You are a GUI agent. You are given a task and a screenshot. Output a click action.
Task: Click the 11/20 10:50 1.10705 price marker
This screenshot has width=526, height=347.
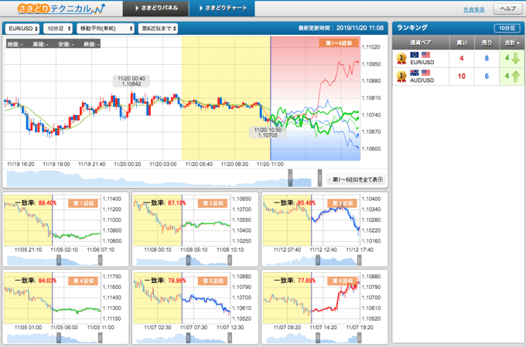pyautogui.click(x=268, y=132)
